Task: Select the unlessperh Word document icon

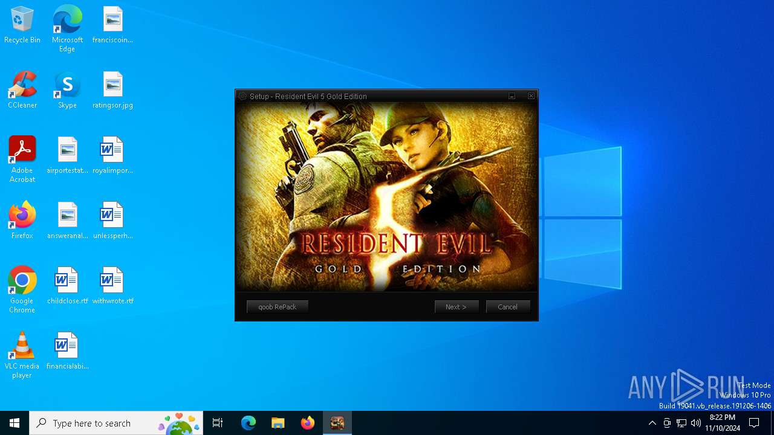Action: (x=112, y=221)
